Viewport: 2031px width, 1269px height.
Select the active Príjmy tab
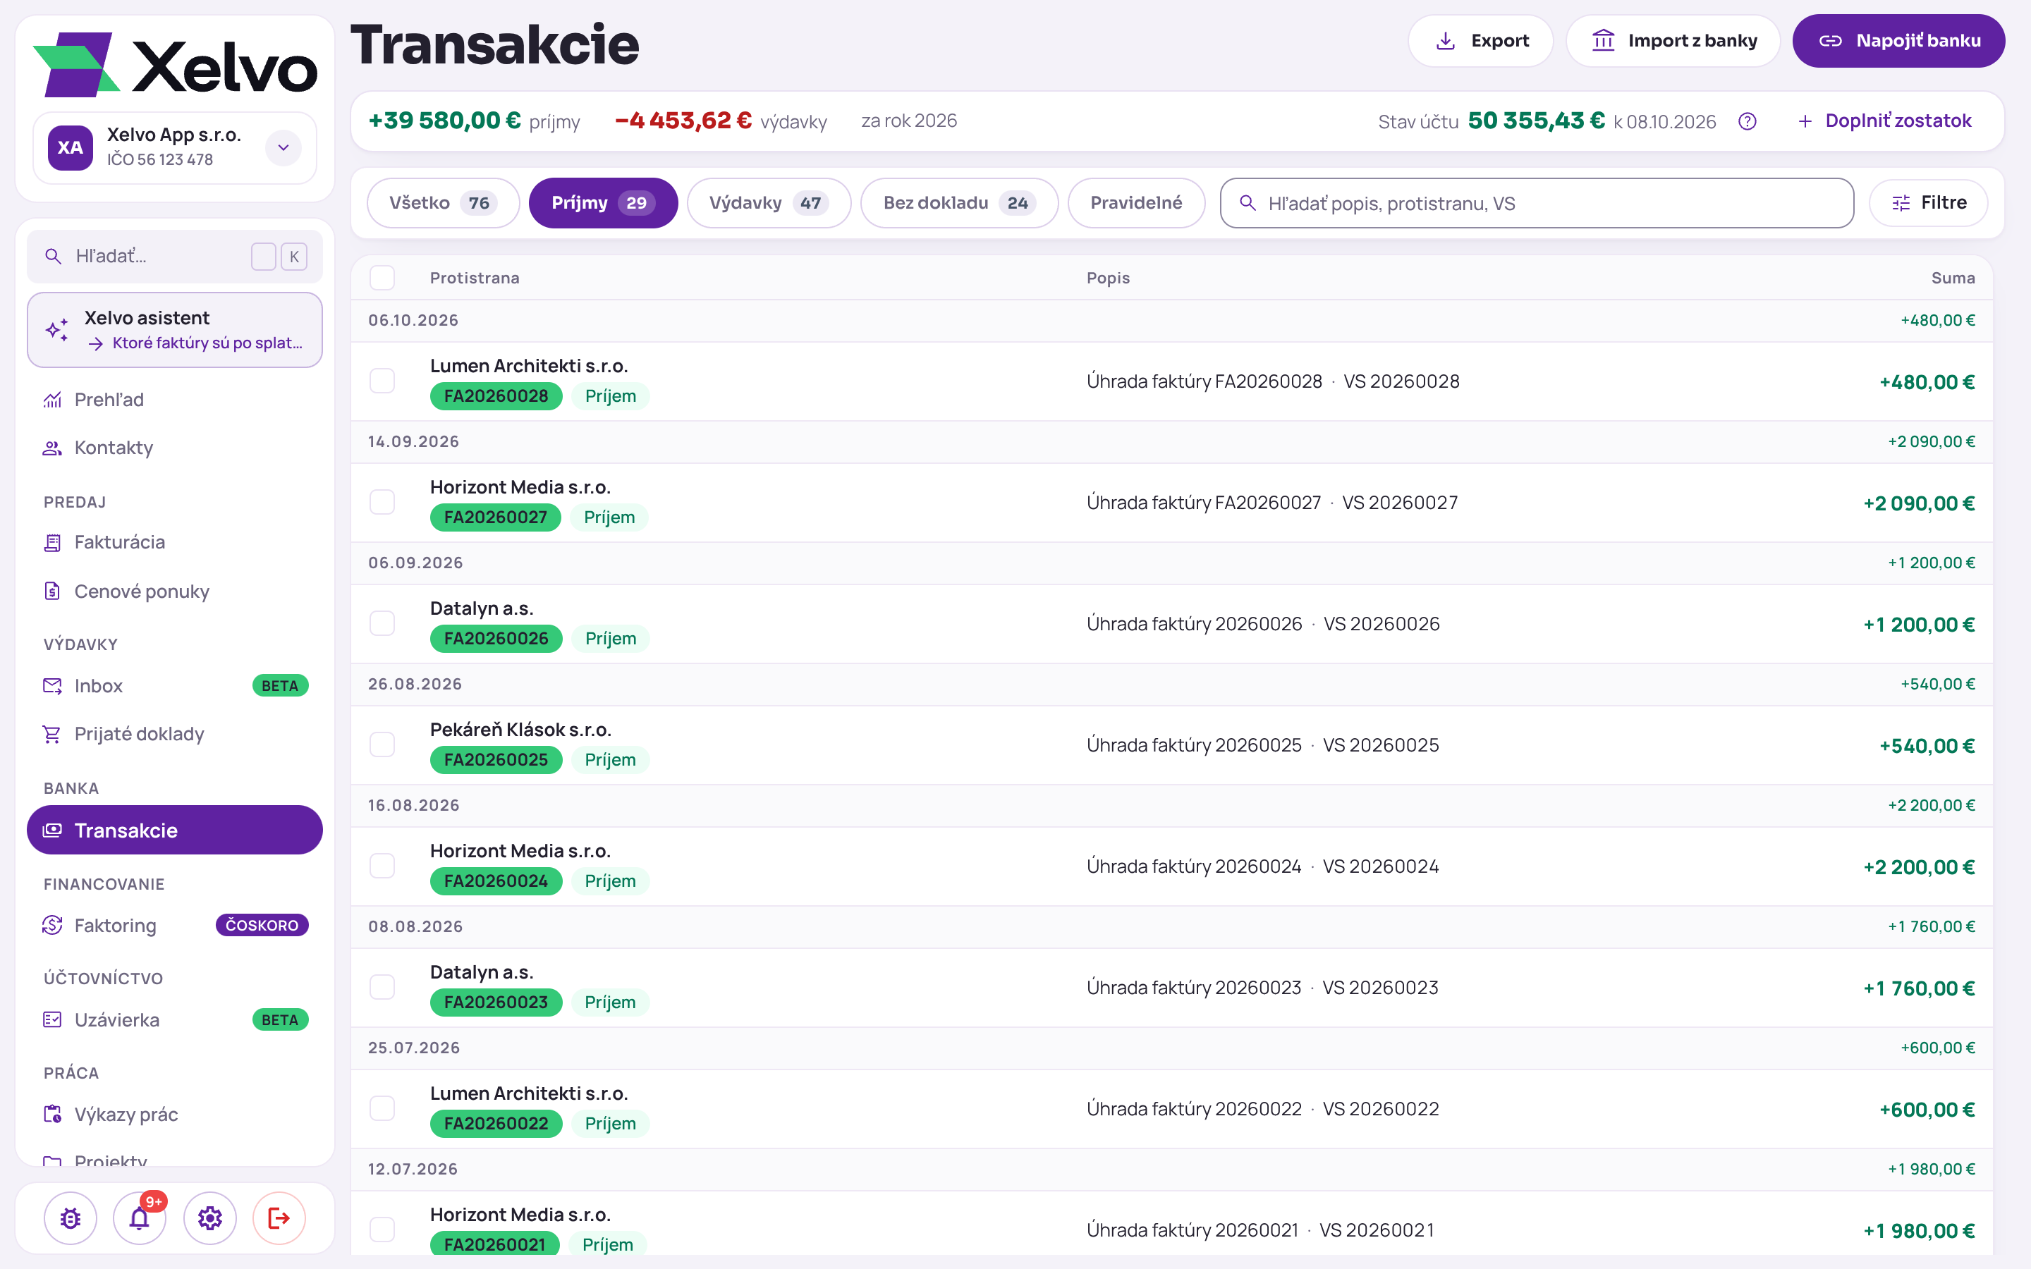coord(604,203)
